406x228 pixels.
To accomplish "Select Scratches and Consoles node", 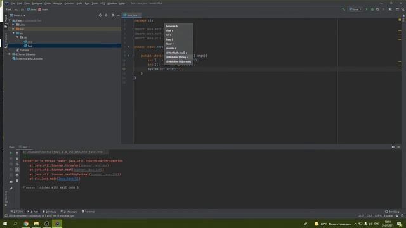I will (27, 59).
